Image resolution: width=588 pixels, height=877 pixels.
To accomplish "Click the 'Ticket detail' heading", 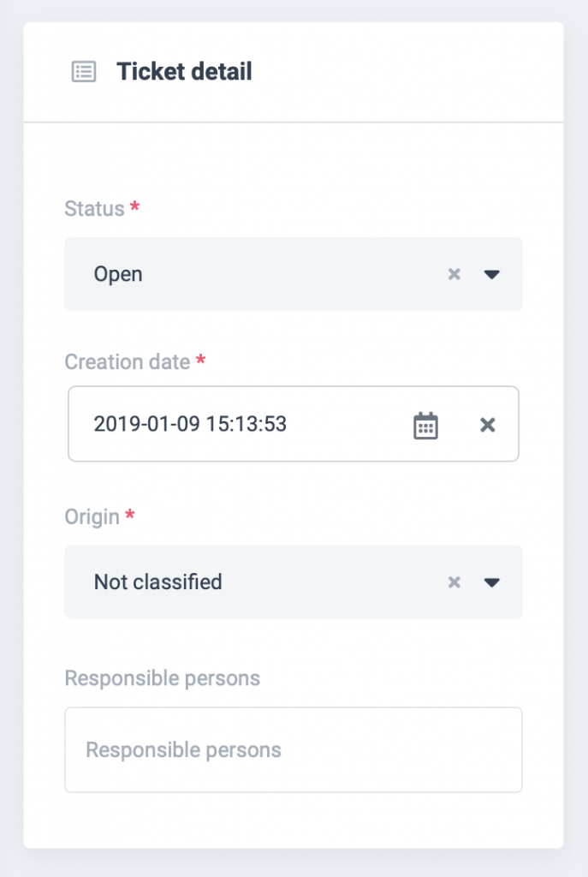I will (x=184, y=71).
